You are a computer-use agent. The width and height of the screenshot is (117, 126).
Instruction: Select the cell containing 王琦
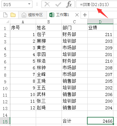click(x=49, y=81)
